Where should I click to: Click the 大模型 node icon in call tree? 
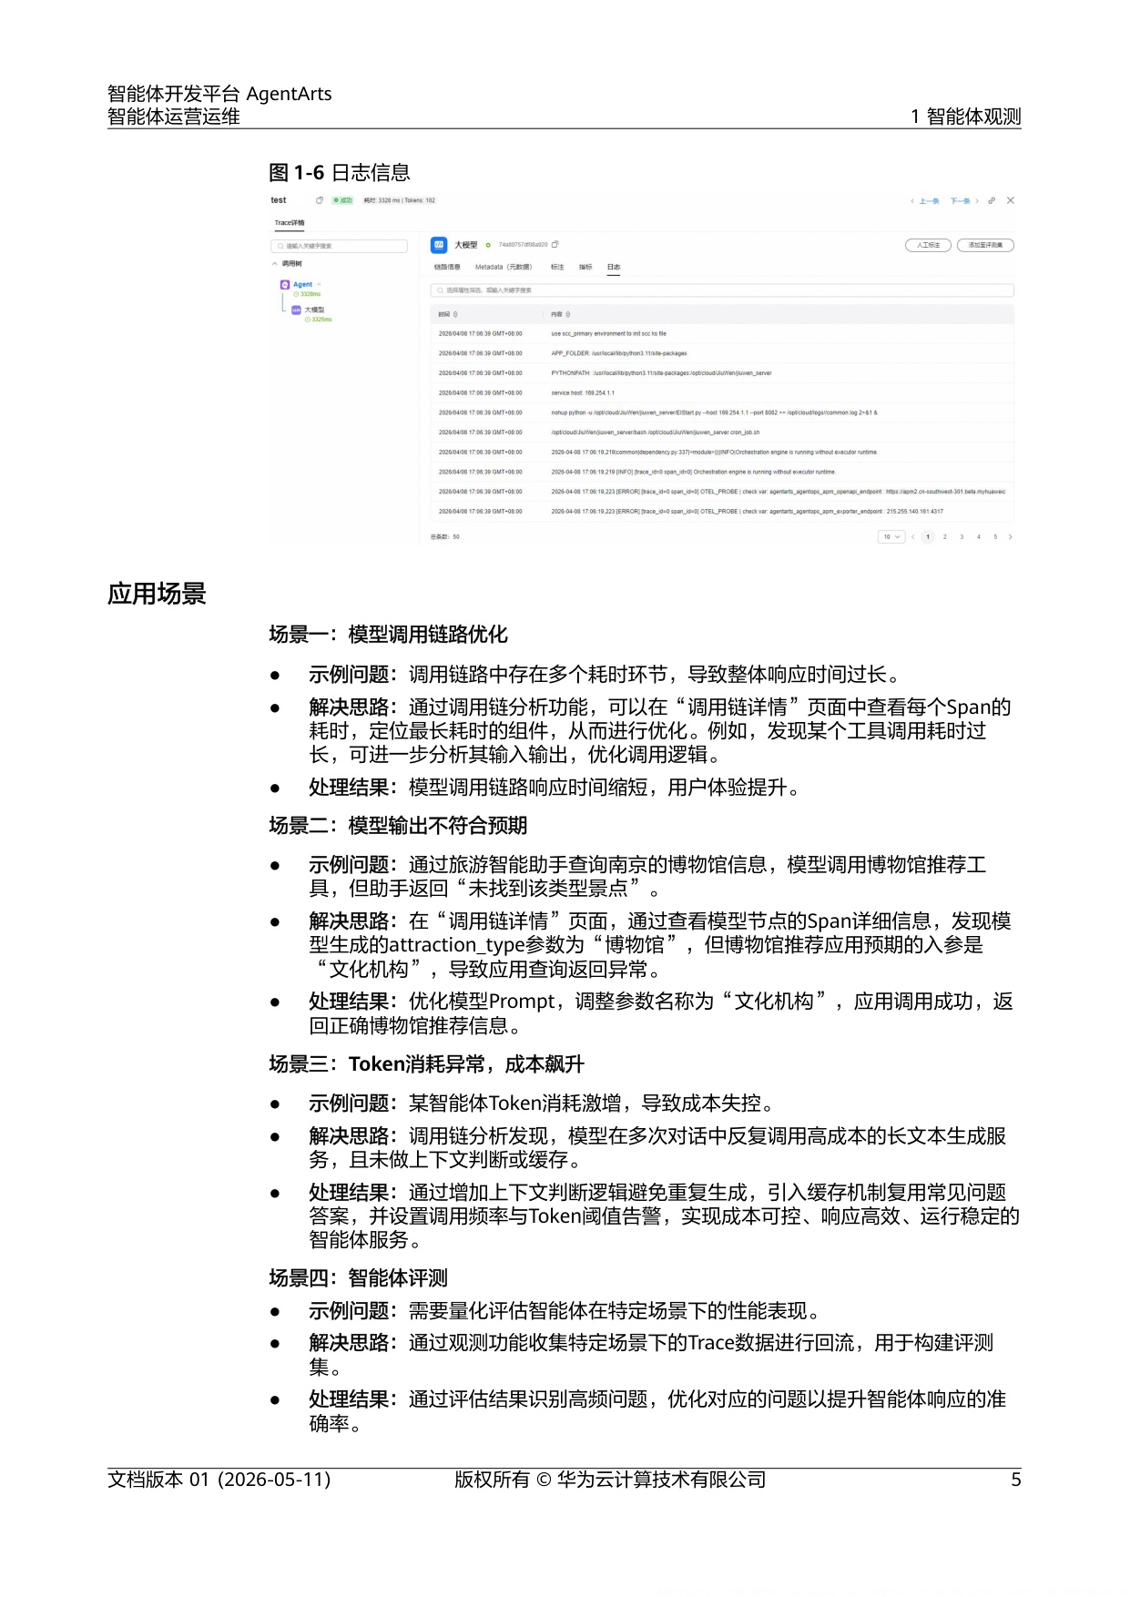point(296,310)
